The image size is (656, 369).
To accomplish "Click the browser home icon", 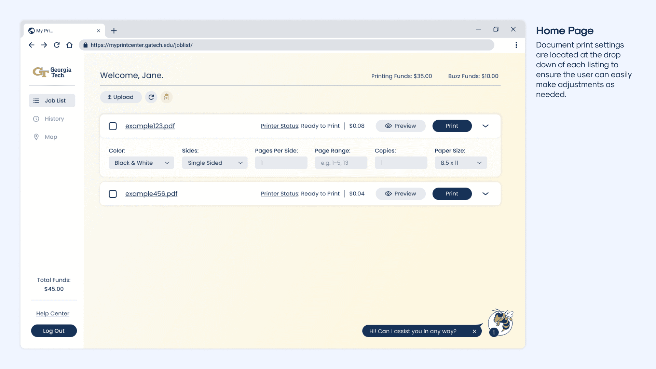I will point(69,45).
